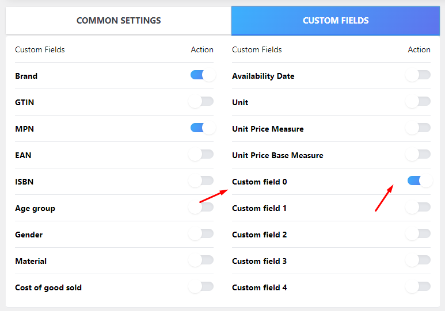445x311 pixels.
Task: Enable Unit Price Measure toggle
Action: click(419, 128)
